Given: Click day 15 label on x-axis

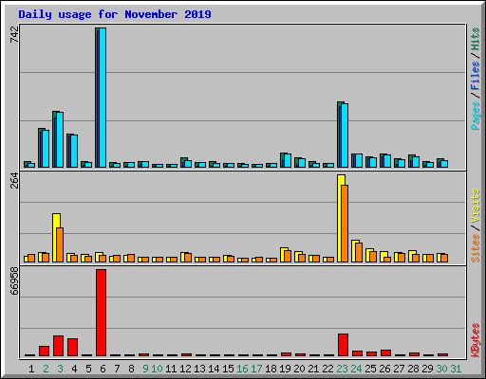Looking at the screenshot, I should click(x=228, y=369).
